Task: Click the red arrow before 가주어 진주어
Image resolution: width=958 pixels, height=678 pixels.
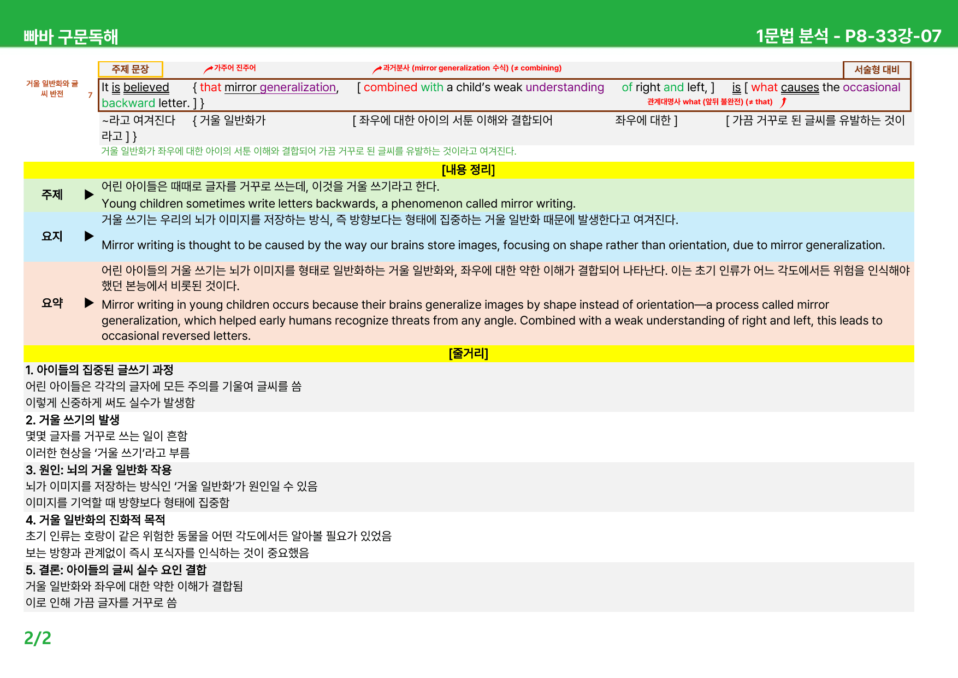Action: 208,69
